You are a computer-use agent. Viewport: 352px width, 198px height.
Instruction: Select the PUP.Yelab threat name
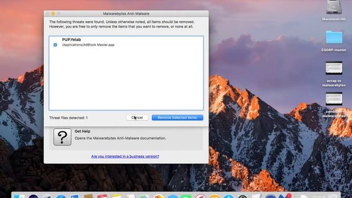pos(71,40)
